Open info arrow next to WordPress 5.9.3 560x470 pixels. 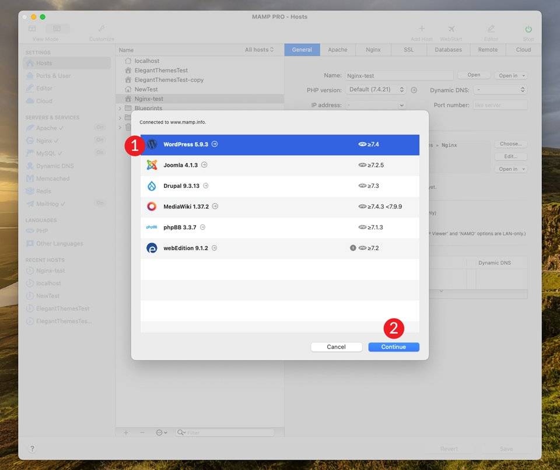point(215,144)
